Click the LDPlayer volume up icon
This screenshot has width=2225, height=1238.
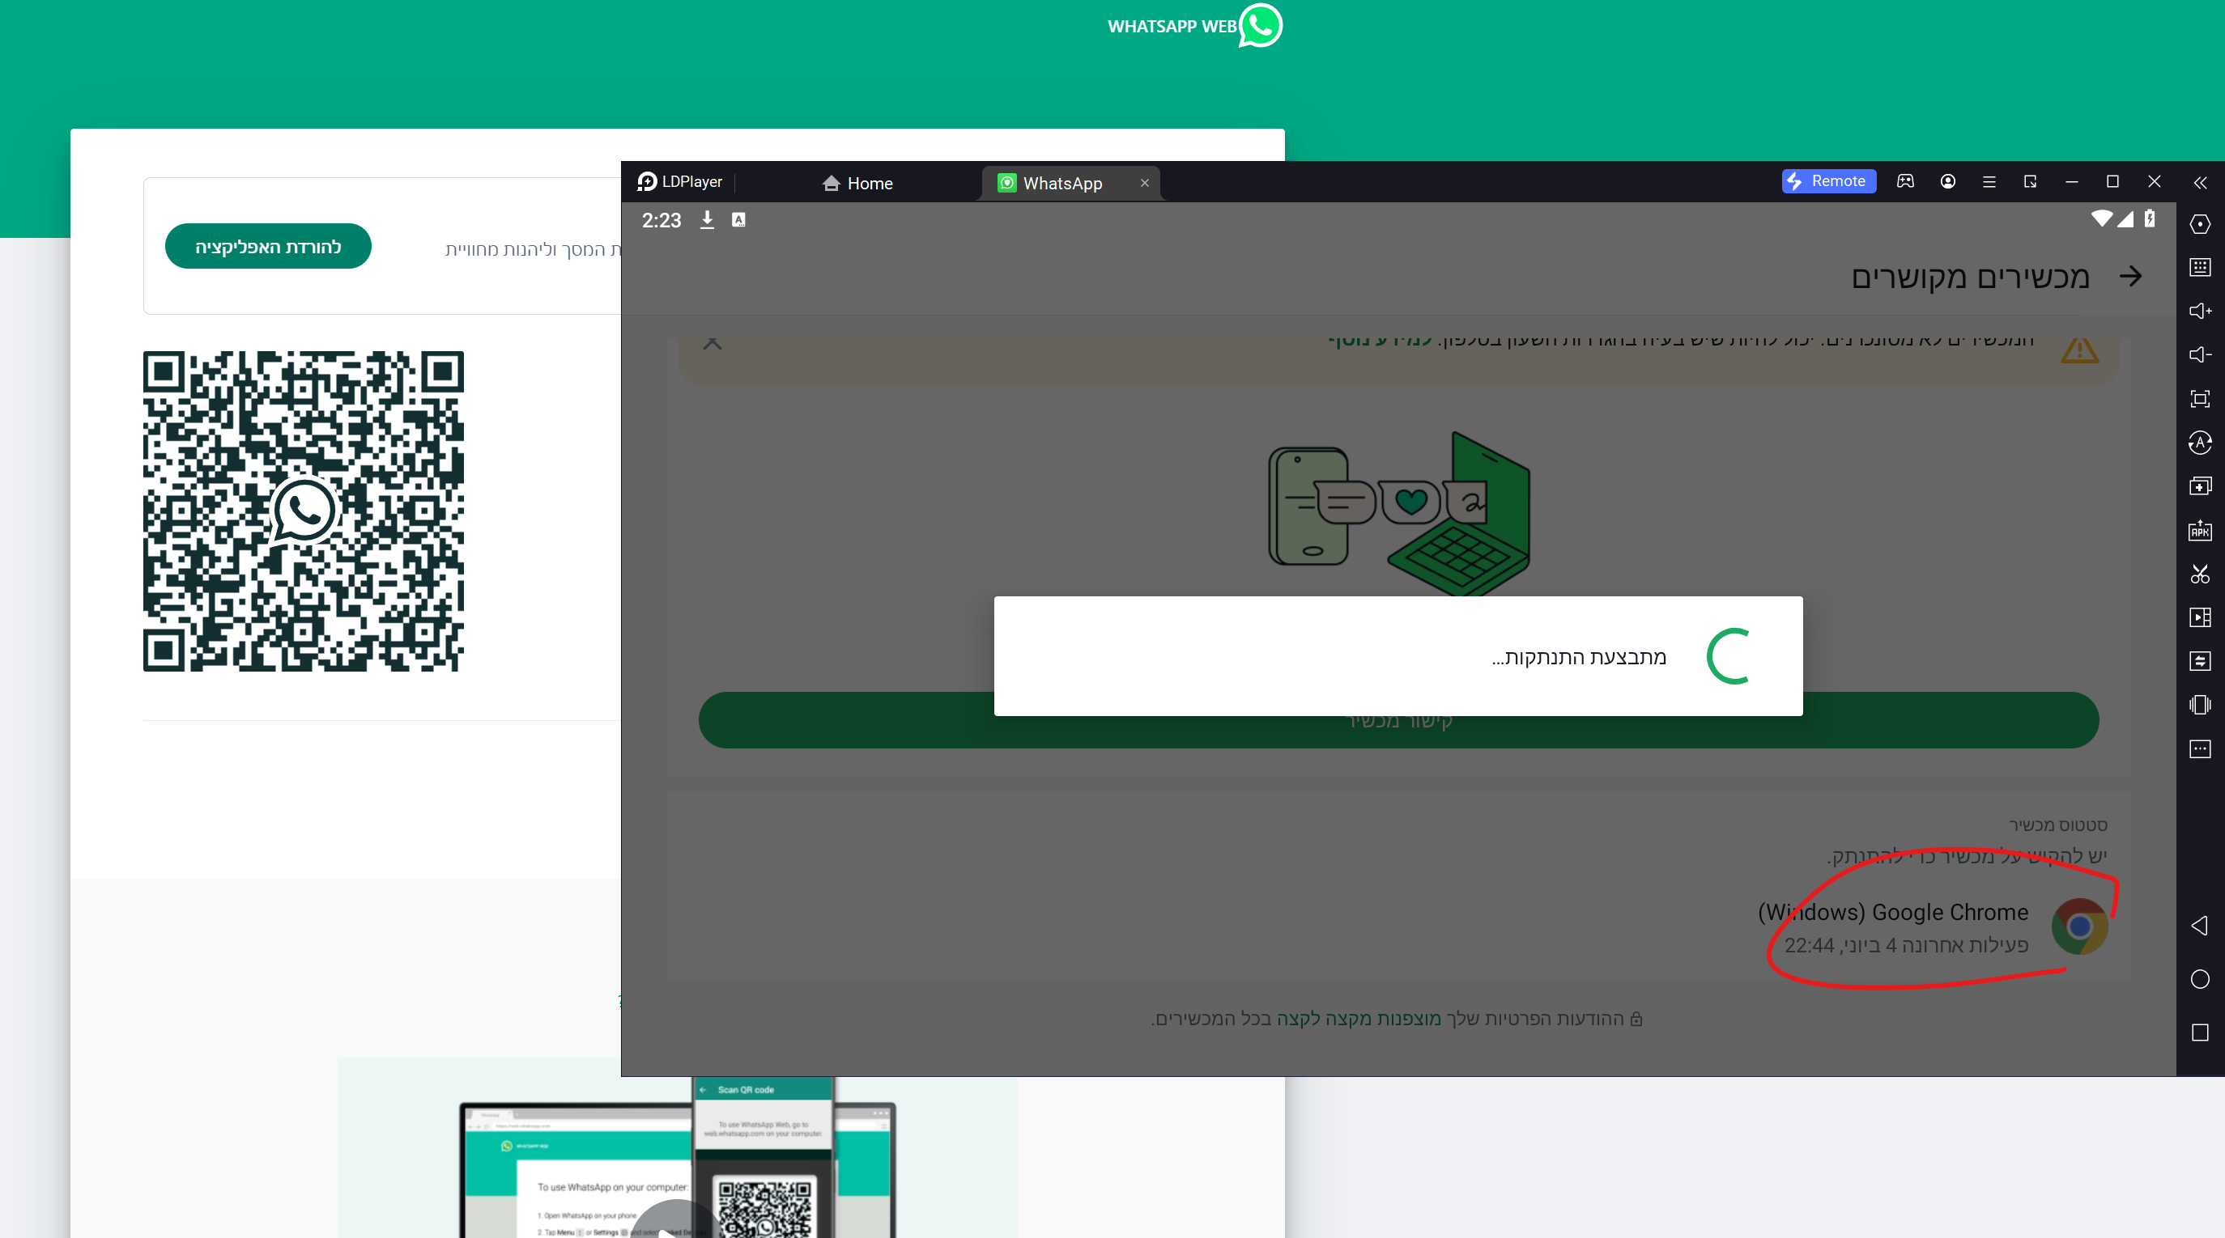2199,311
